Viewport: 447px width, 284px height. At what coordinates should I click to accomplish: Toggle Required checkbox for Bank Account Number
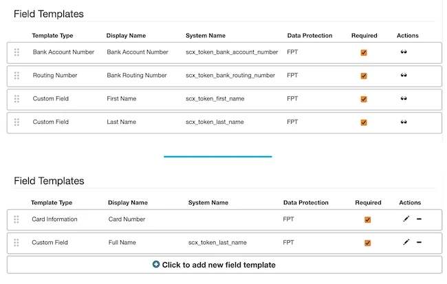(x=364, y=52)
